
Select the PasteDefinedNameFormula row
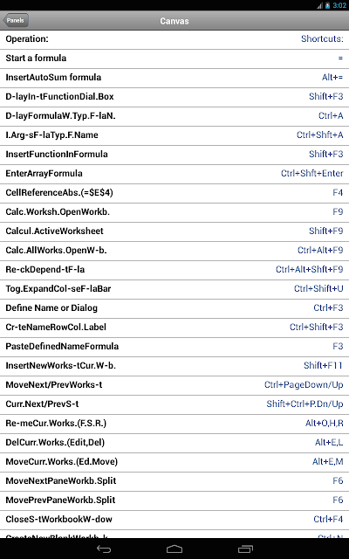point(174,347)
